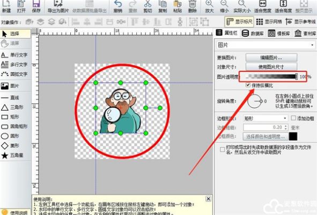317x215 pixels.
Task: Select the 三角形 triangle tool
Action: tap(16, 107)
